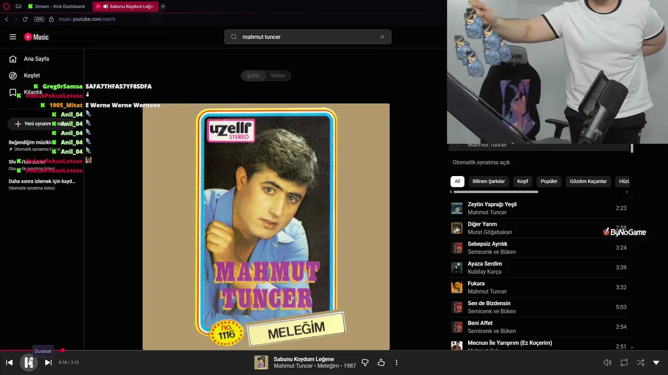Viewport: 668px width, 375px height.
Task: Switch to Stream - Kick Dashboard tab
Action: point(56,6)
